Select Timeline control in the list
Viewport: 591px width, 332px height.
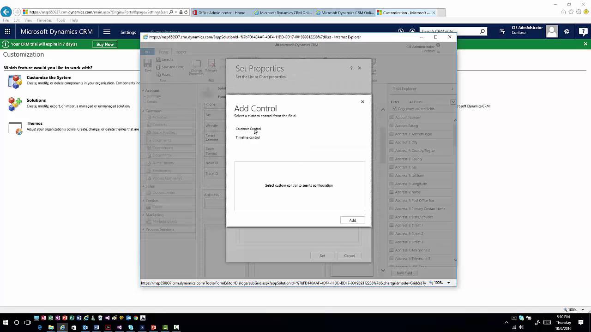click(248, 137)
